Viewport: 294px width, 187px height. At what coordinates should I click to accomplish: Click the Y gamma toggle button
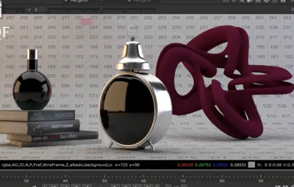coord(29,10)
